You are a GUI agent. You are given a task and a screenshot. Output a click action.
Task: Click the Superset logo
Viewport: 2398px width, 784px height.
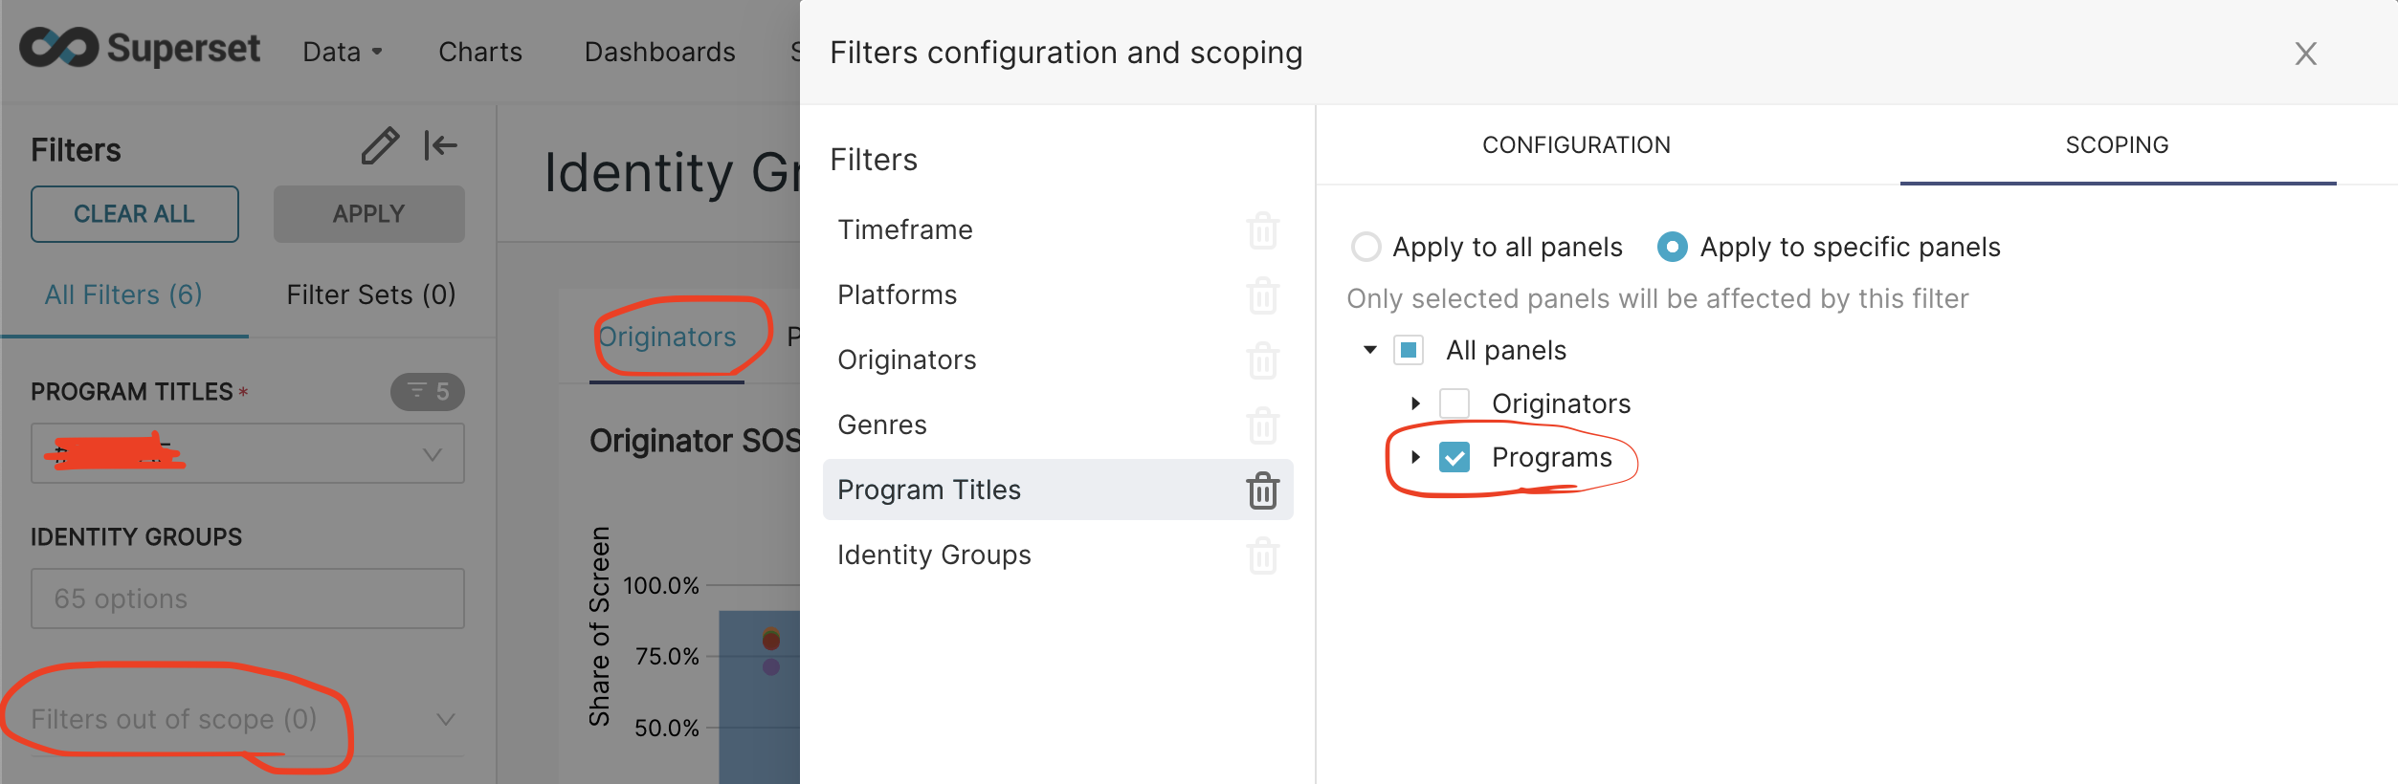tap(140, 48)
